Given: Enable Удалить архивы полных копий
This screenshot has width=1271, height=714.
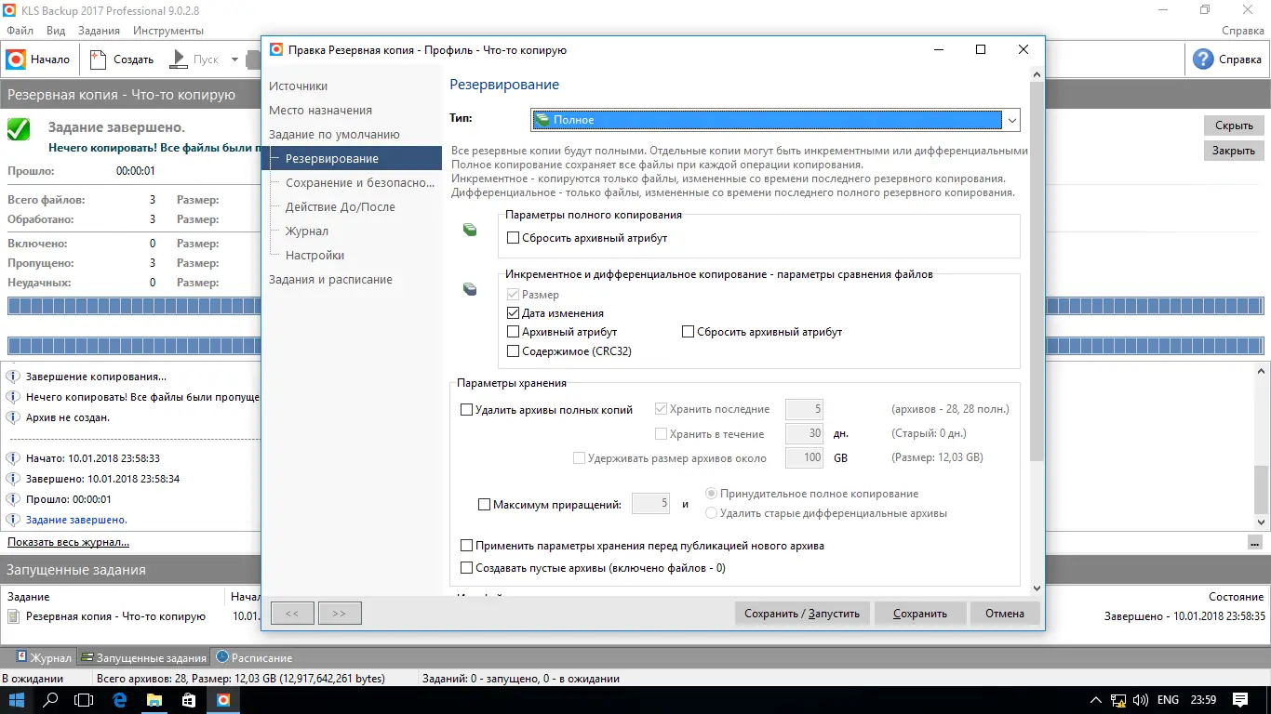Looking at the screenshot, I should pos(466,409).
